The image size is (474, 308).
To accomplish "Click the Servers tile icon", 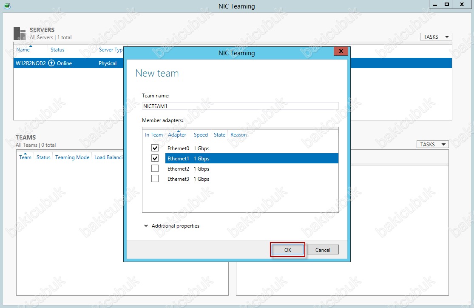I will click(20, 33).
